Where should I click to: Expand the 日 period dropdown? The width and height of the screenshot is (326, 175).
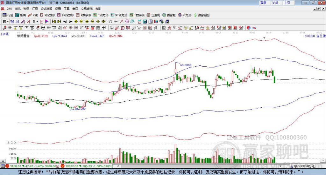coord(8,22)
